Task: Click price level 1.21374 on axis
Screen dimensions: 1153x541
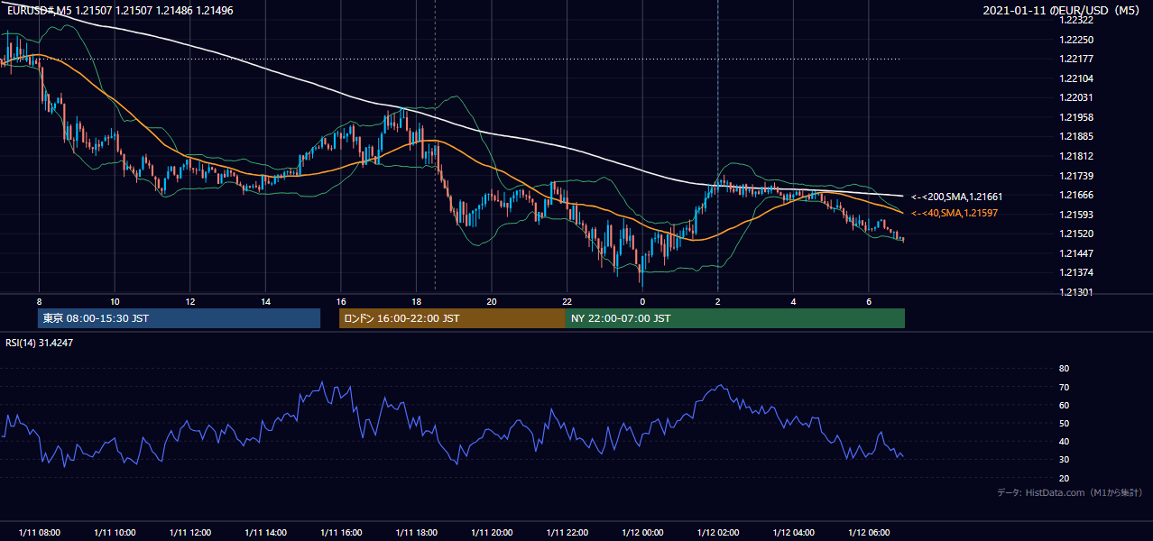Action: tap(1075, 272)
